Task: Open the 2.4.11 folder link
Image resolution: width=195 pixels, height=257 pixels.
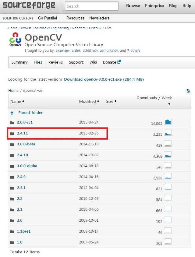Action: 22,133
